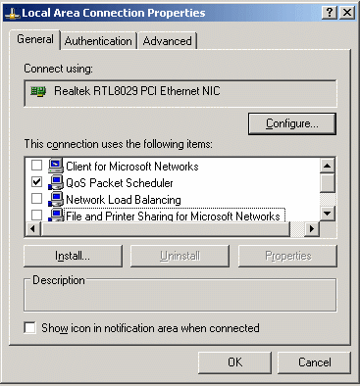The width and height of the screenshot is (360, 386).
Task: Uncheck the QoS Packet Scheduler checkbox
Action: pyautogui.click(x=36, y=181)
